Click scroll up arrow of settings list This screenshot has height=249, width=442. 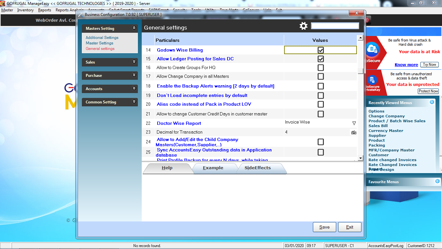(x=360, y=38)
